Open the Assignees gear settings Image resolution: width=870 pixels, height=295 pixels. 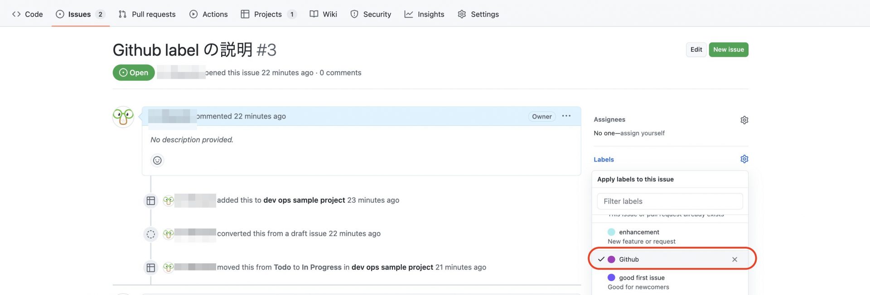tap(744, 120)
